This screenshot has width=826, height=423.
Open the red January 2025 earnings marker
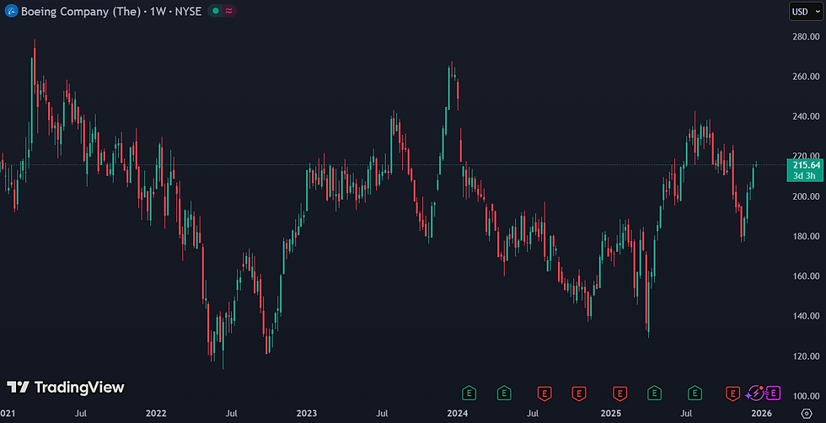(619, 393)
